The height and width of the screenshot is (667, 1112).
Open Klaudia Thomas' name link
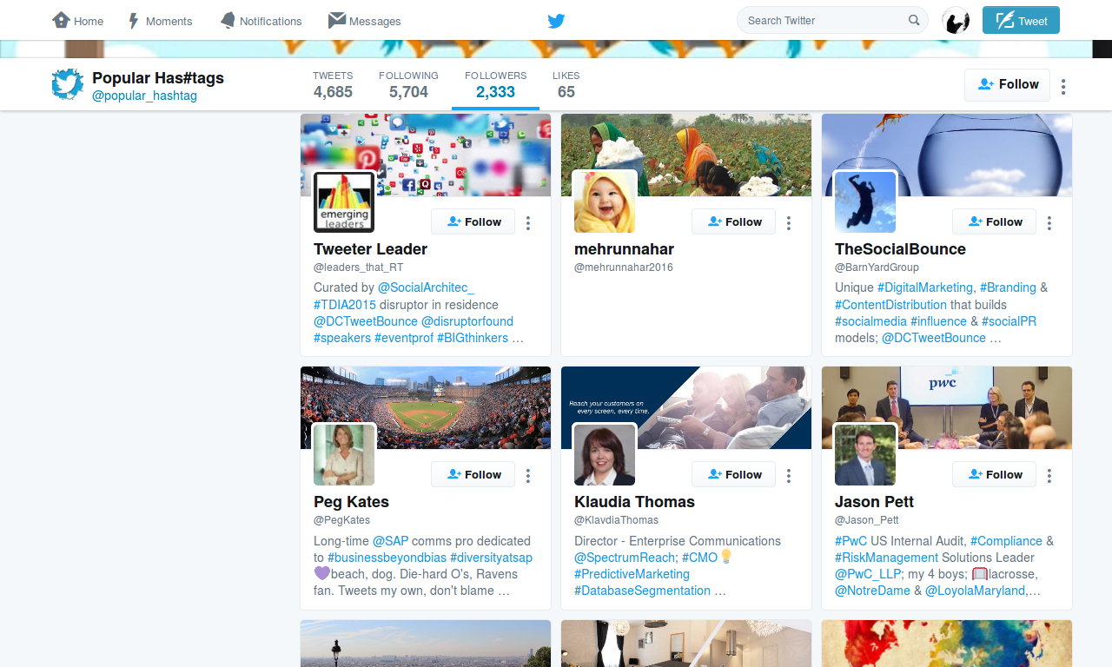coord(634,502)
